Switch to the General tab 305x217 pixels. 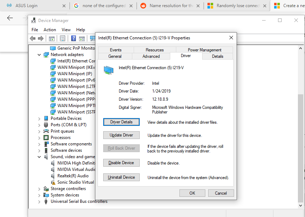(x=115, y=56)
